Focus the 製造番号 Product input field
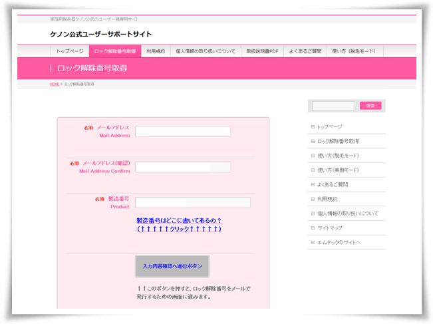 point(193,202)
